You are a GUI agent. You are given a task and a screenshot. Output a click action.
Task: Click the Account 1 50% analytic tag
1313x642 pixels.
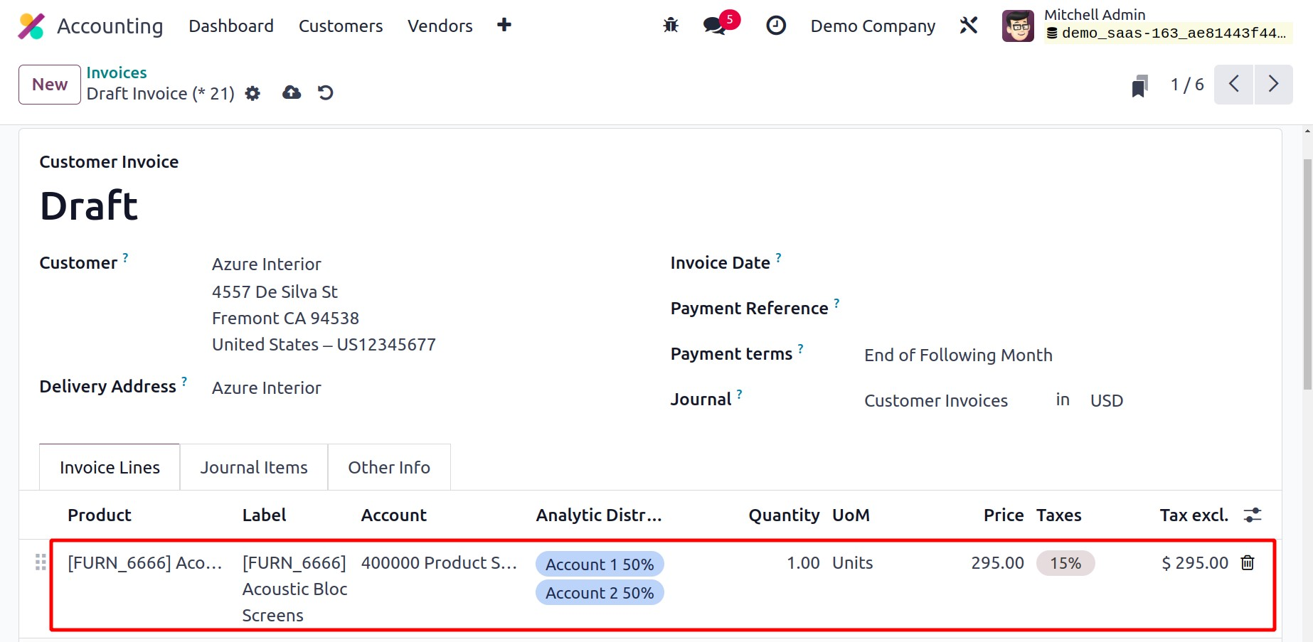point(599,565)
